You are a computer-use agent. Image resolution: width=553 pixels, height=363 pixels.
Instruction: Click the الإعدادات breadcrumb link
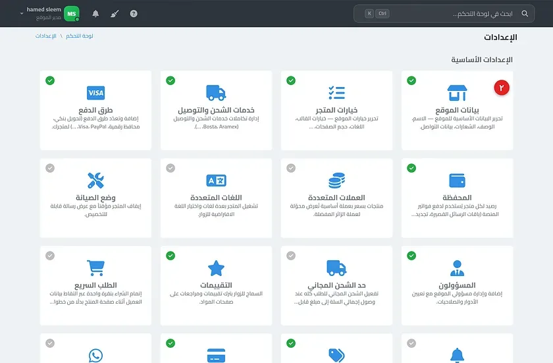click(46, 36)
